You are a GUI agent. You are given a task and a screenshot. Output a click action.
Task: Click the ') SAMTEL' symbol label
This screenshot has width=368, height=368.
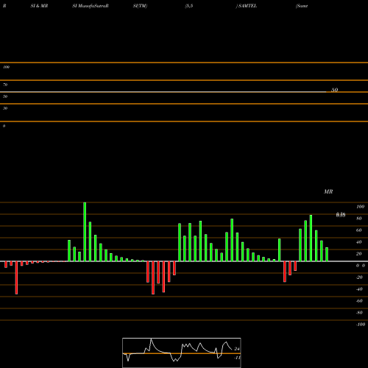point(247,6)
